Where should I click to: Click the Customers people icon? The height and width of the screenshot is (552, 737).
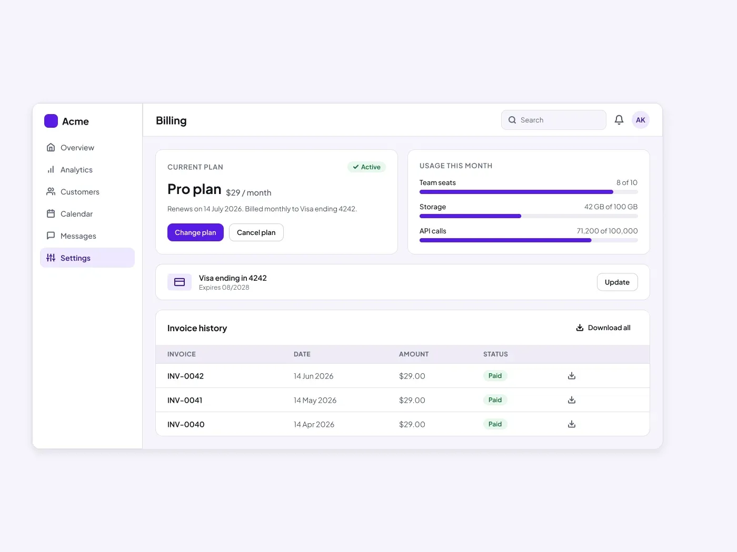pos(51,191)
